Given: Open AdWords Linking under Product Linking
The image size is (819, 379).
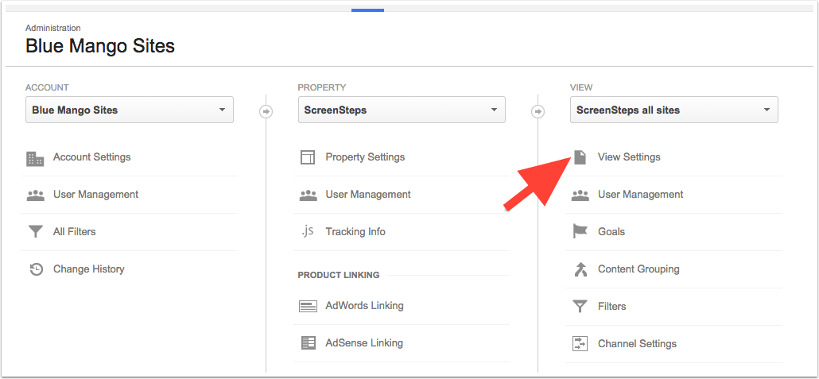Looking at the screenshot, I should click(x=364, y=306).
